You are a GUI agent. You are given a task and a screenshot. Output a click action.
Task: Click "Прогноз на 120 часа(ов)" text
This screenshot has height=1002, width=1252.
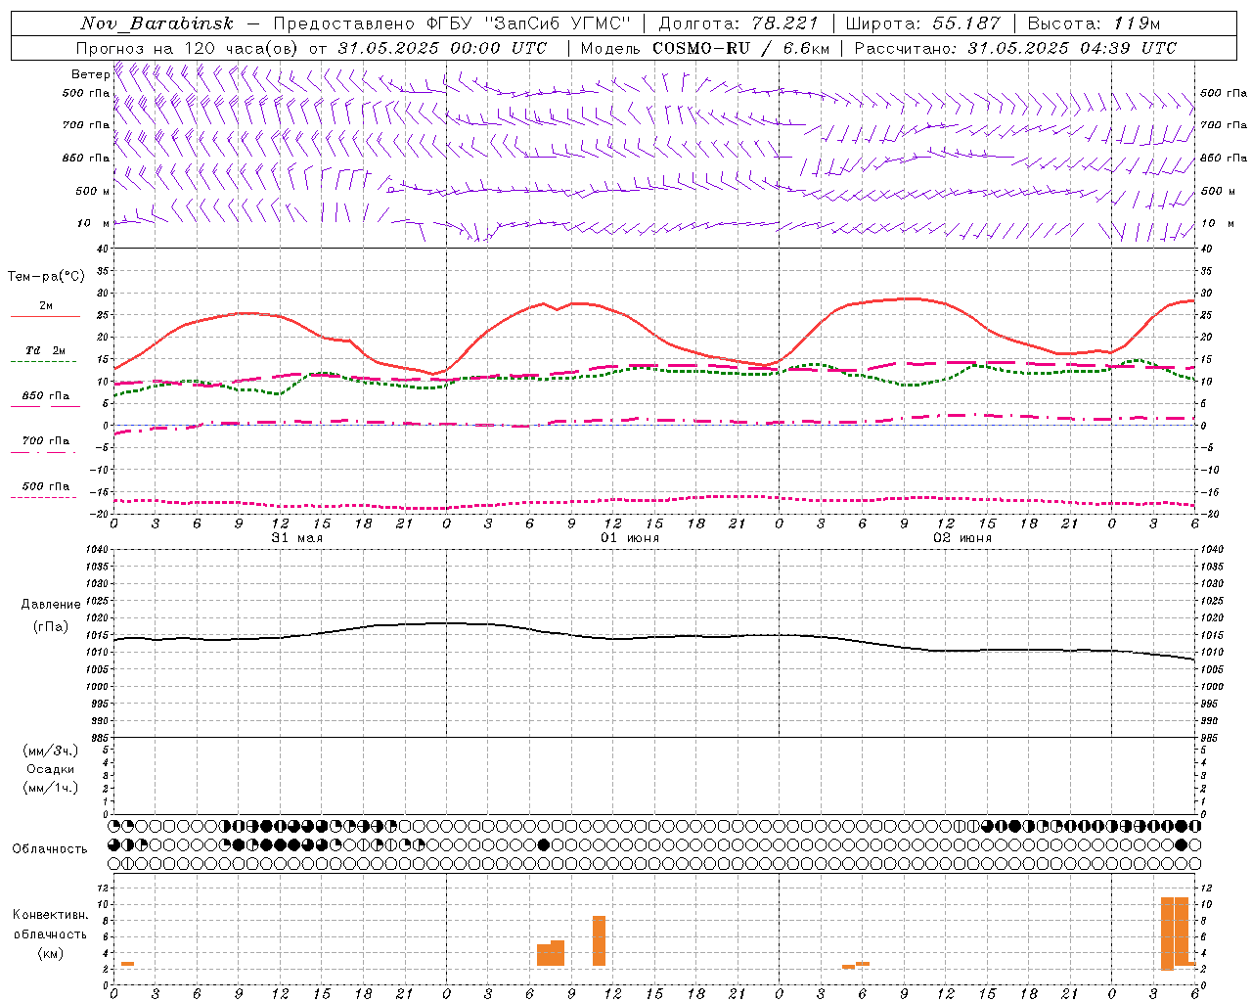click(x=189, y=48)
